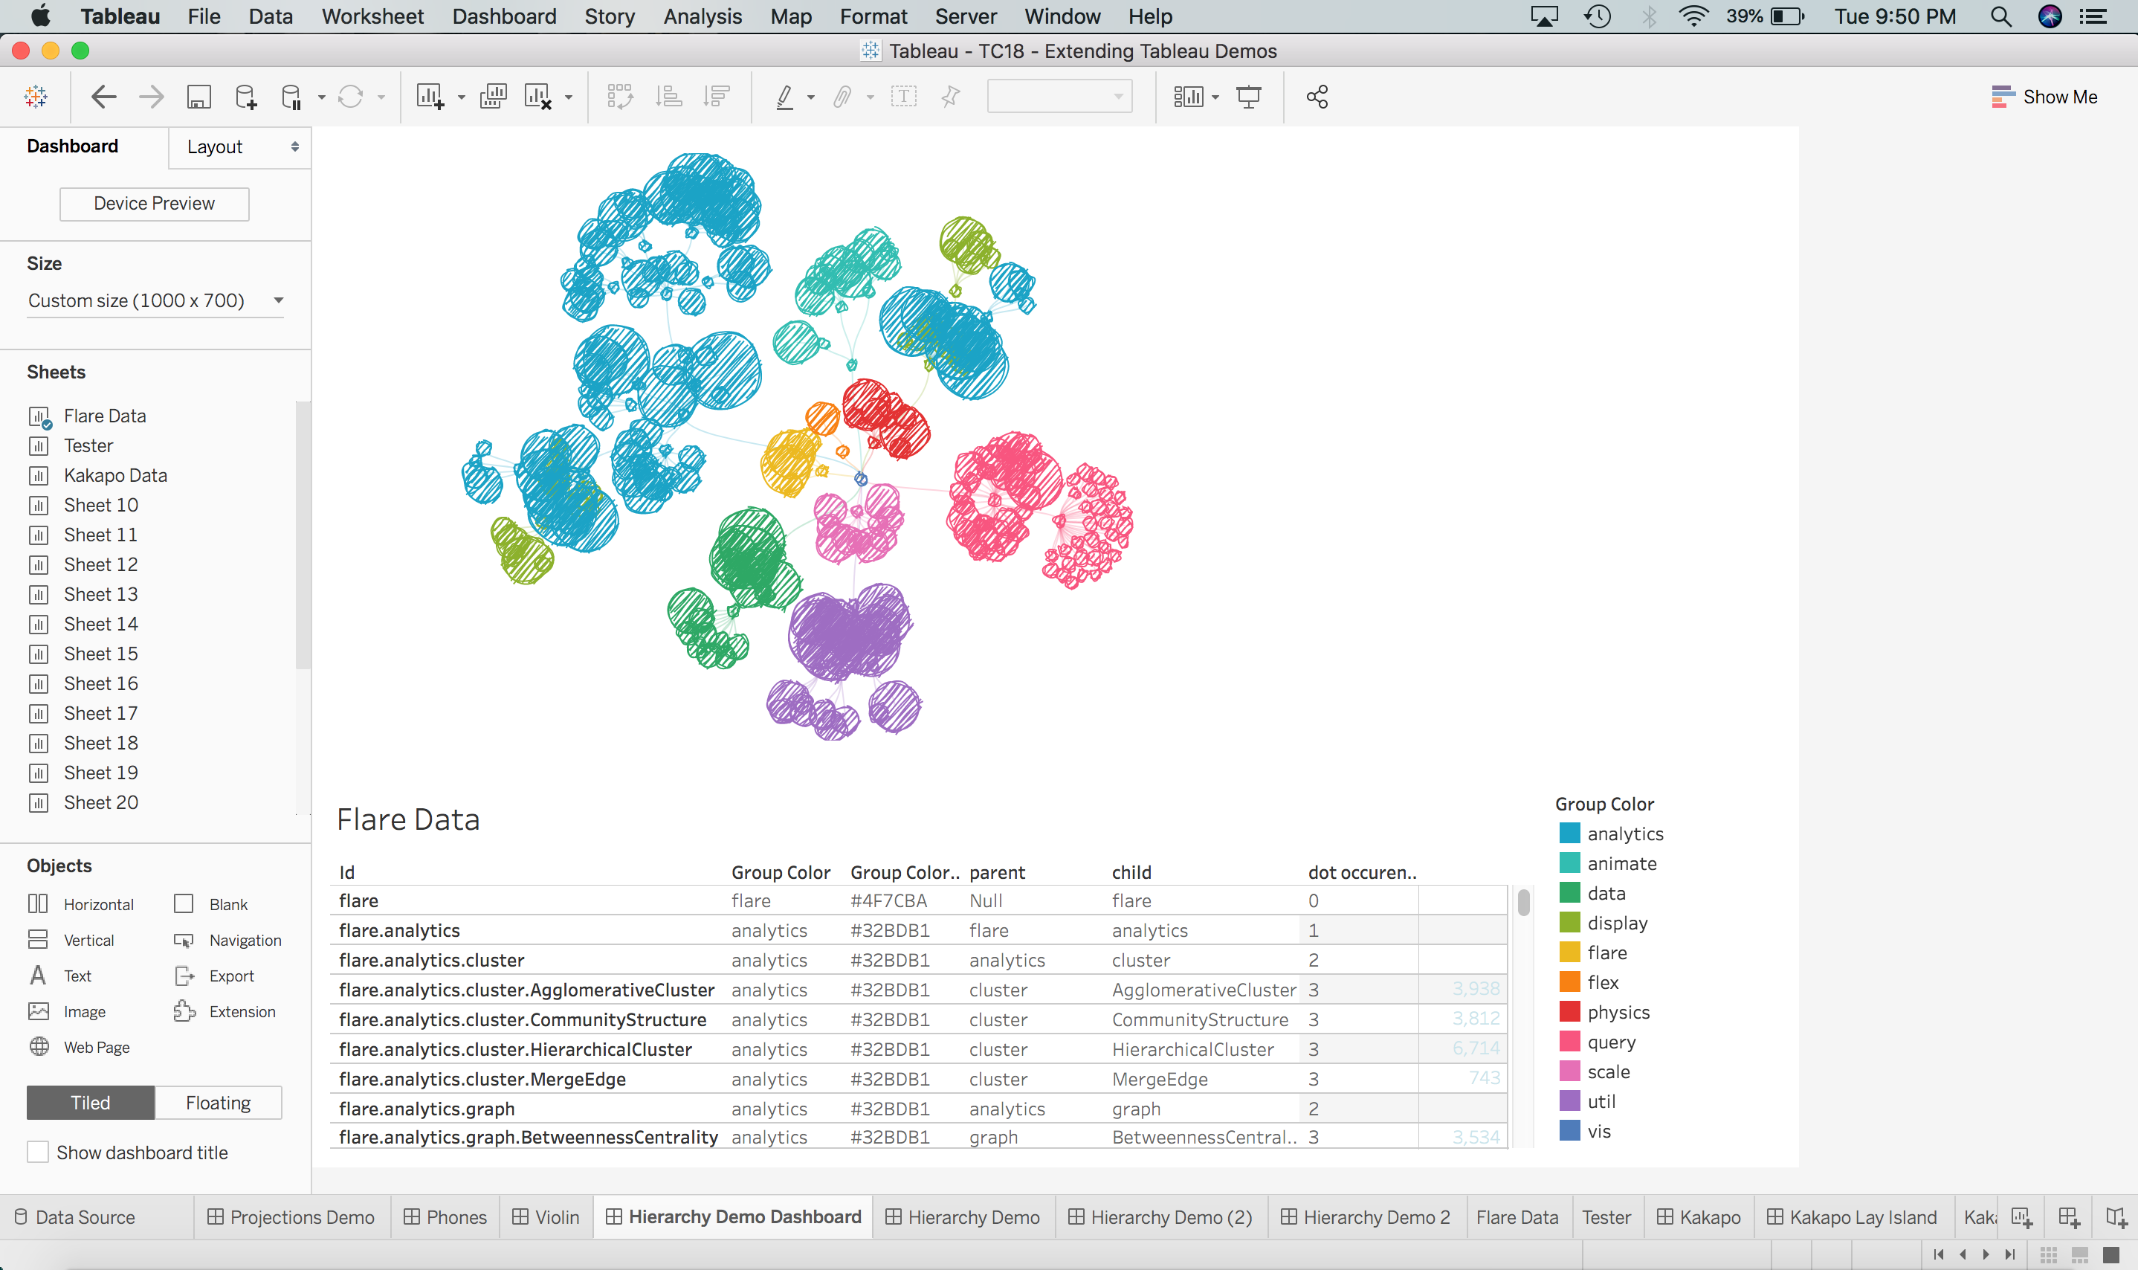Switch to Floating layout mode

tap(218, 1102)
